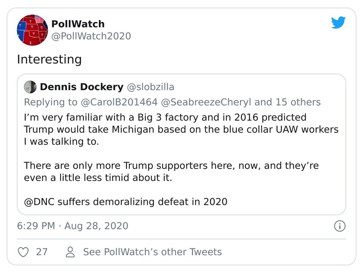Visit the @PollWatch2020 handle

pyautogui.click(x=91, y=36)
